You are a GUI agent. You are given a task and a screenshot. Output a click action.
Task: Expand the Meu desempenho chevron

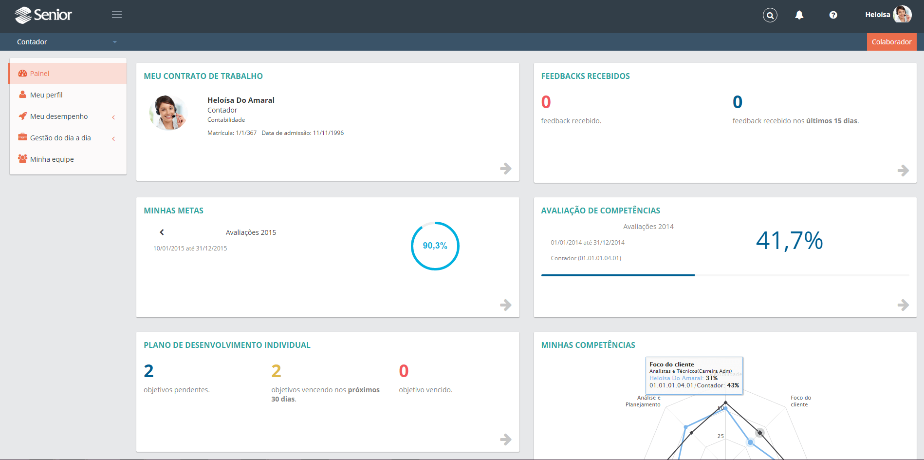point(113,117)
